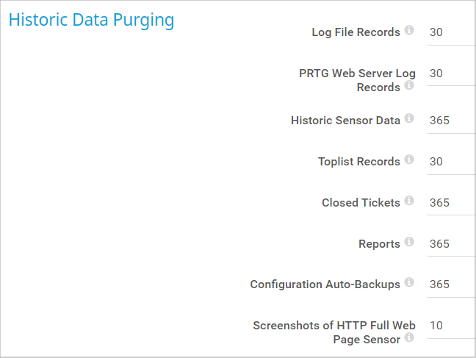Click the HTTP Full Web Page screenshots field

coord(451,326)
